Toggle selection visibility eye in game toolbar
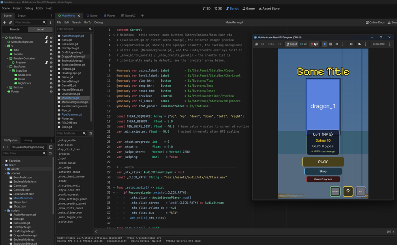This screenshot has height=245, width=397. tap(337, 44)
